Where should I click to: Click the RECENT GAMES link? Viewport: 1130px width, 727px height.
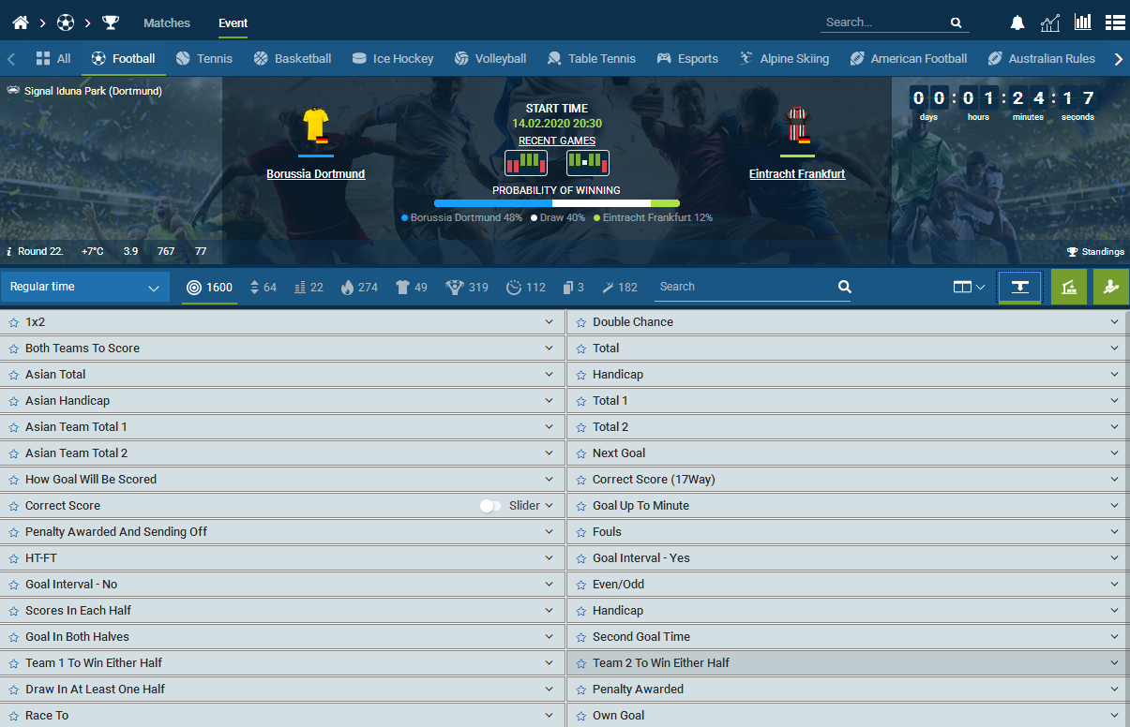[557, 141]
